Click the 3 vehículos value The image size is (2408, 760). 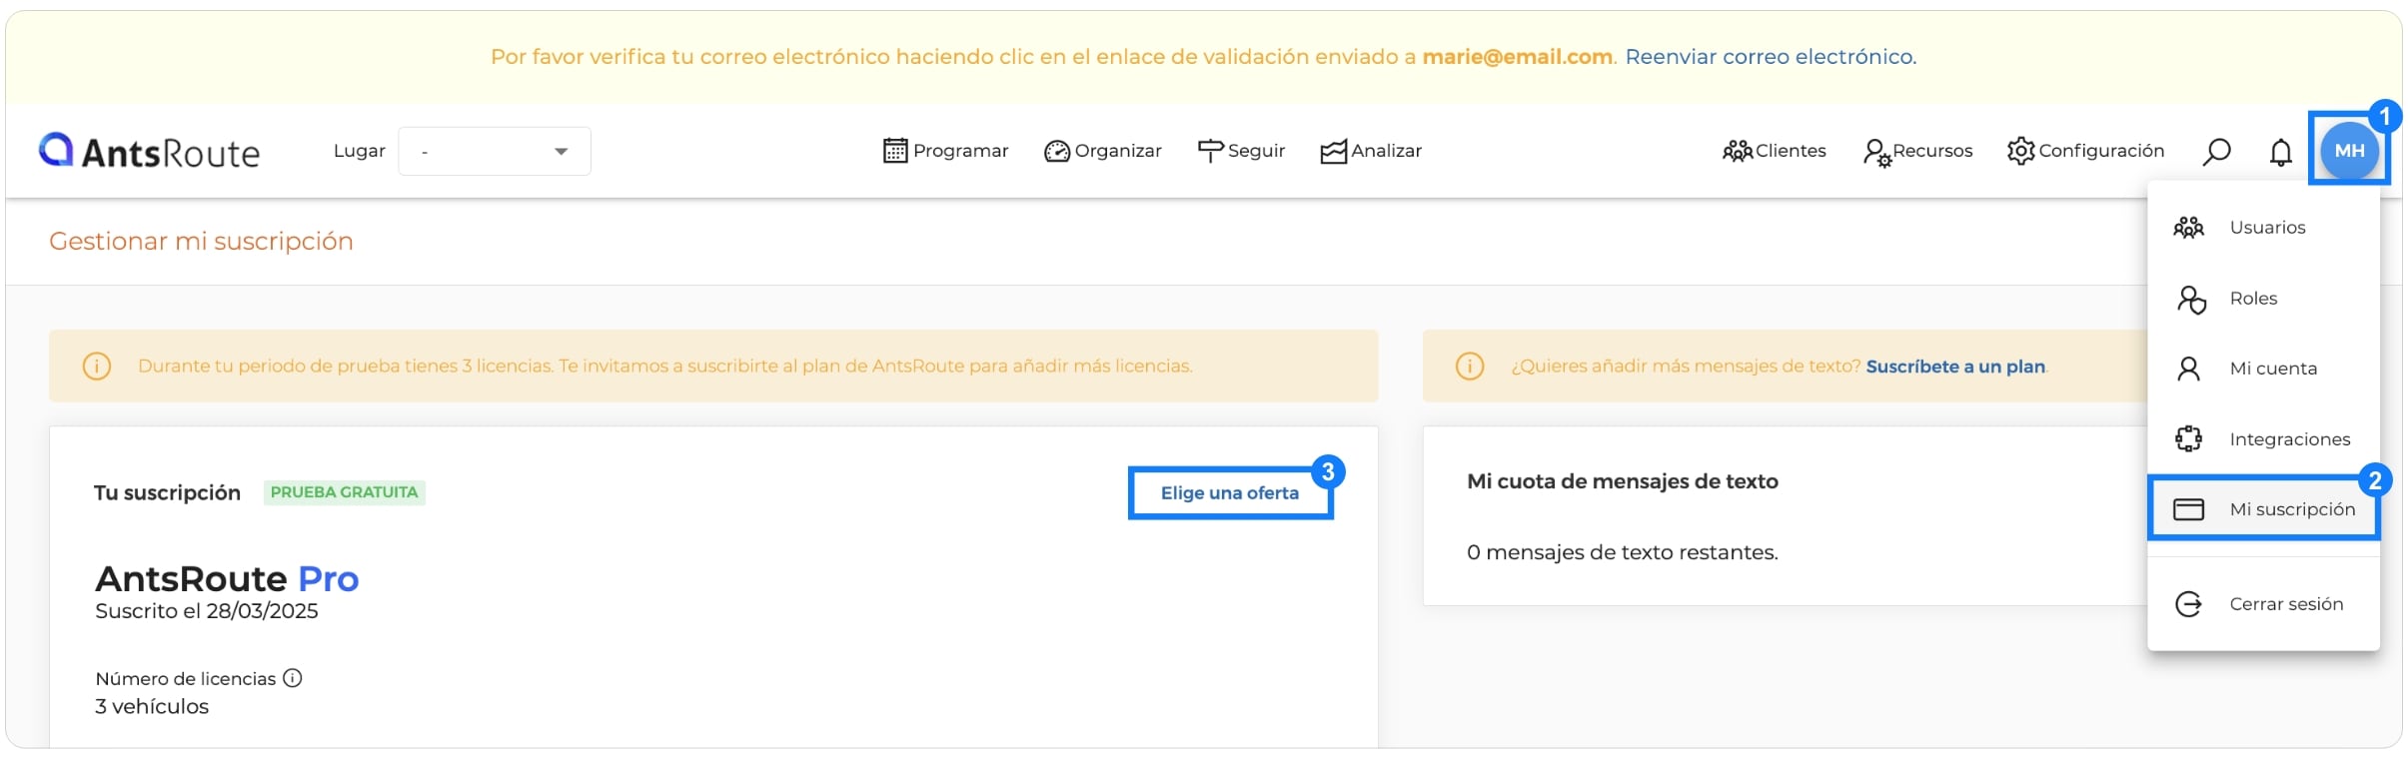click(152, 707)
